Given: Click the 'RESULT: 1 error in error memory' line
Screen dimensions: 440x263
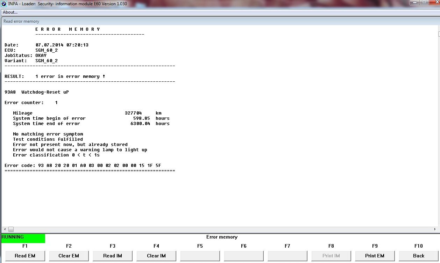Looking at the screenshot, I should coord(55,76).
